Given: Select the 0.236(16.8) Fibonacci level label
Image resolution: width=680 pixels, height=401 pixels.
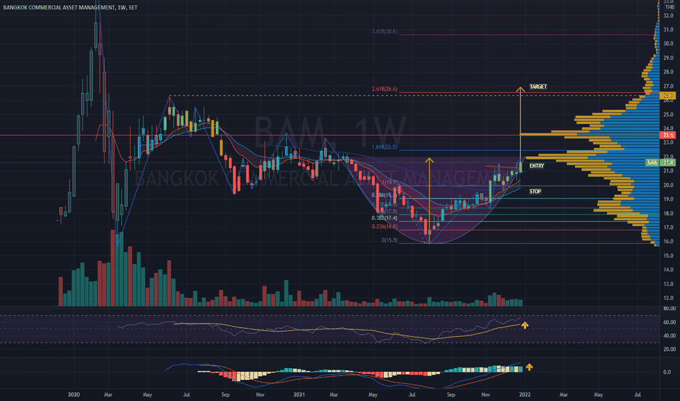Looking at the screenshot, I should click(385, 226).
